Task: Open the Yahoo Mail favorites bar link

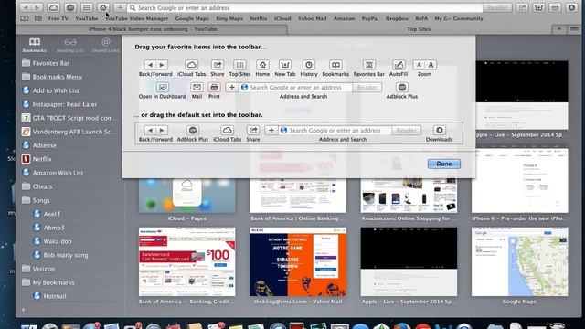Action: [x=312, y=18]
